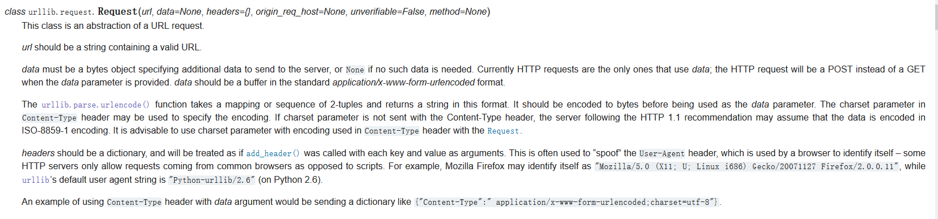Click the urllib.request module prefix in signature
This screenshot has height=219, width=938.
point(61,12)
